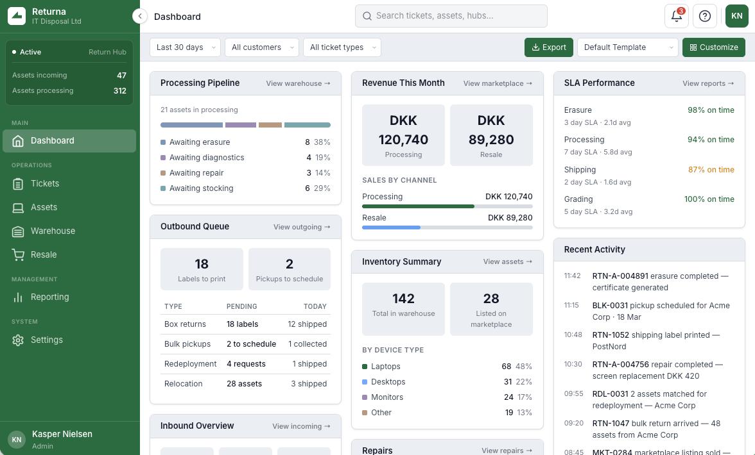Follow the View marketplace link
The height and width of the screenshot is (455, 755).
[498, 83]
